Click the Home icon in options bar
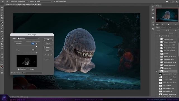 pos(3,2)
